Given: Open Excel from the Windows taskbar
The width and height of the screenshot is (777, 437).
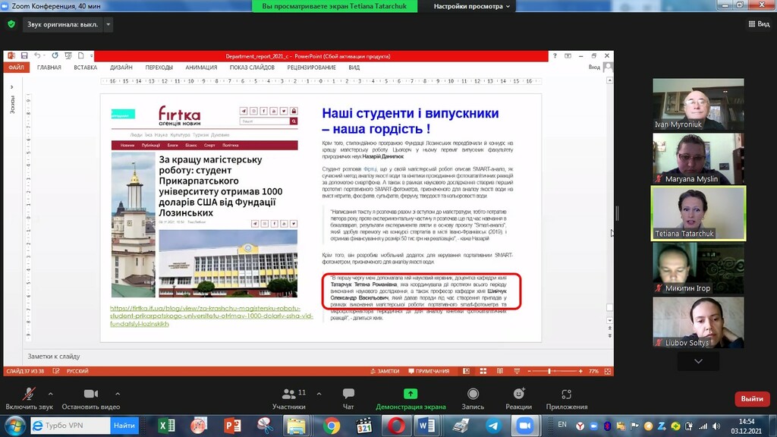Looking at the screenshot, I should tap(166, 426).
